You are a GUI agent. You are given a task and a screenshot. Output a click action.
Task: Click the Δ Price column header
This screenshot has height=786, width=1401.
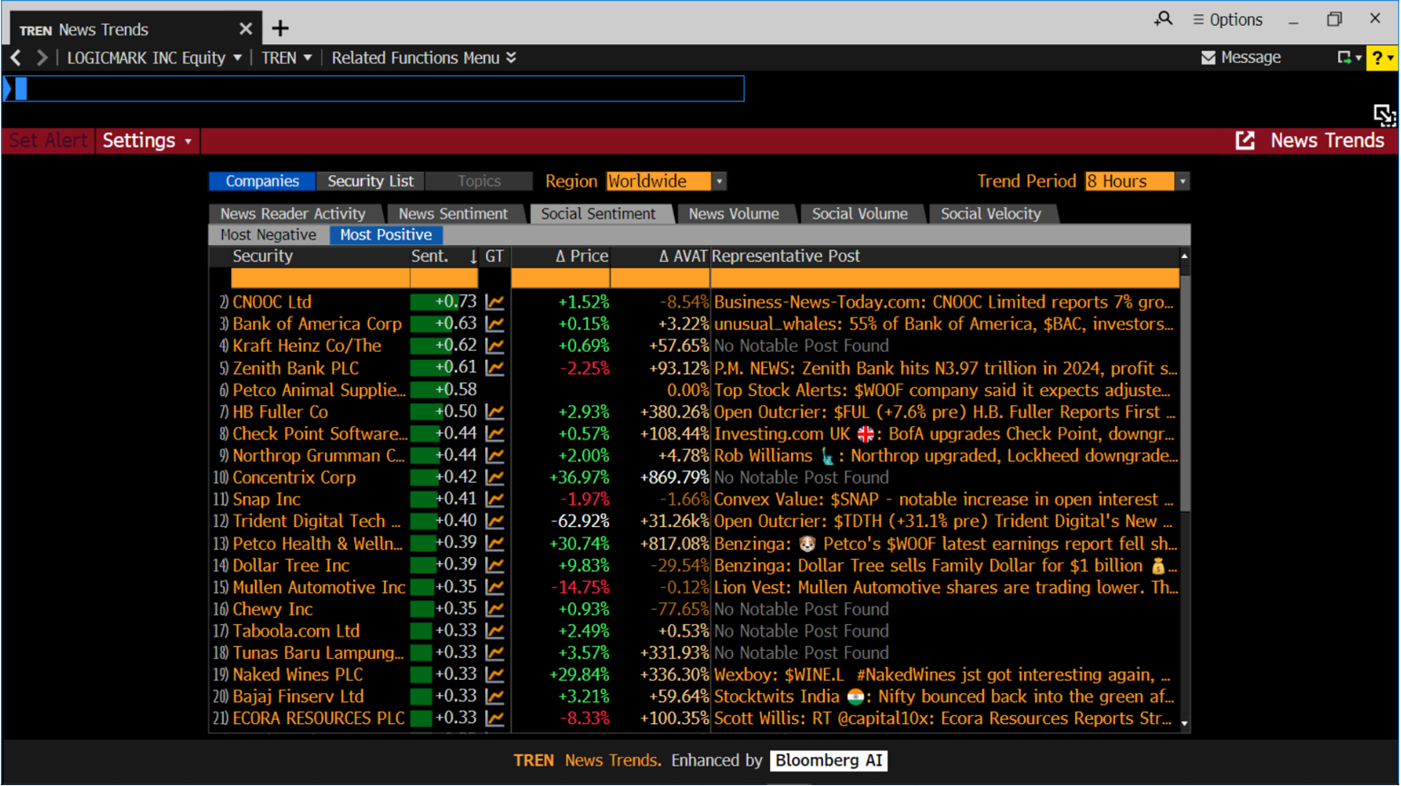(x=581, y=256)
